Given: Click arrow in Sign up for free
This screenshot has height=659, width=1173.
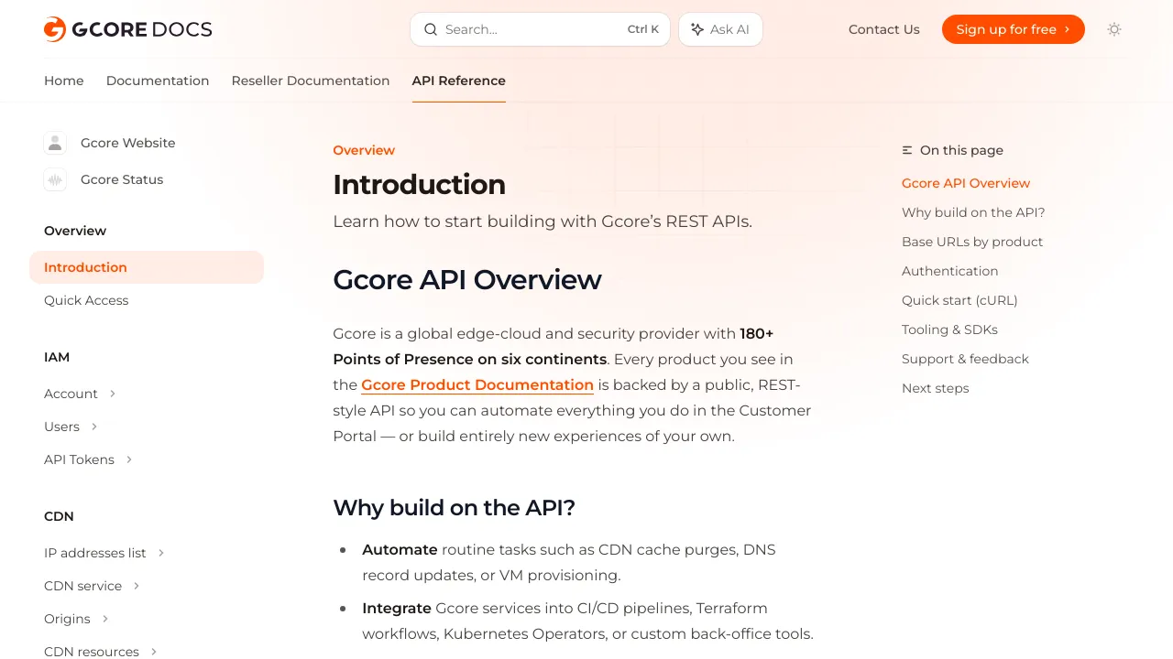Looking at the screenshot, I should tap(1067, 29).
